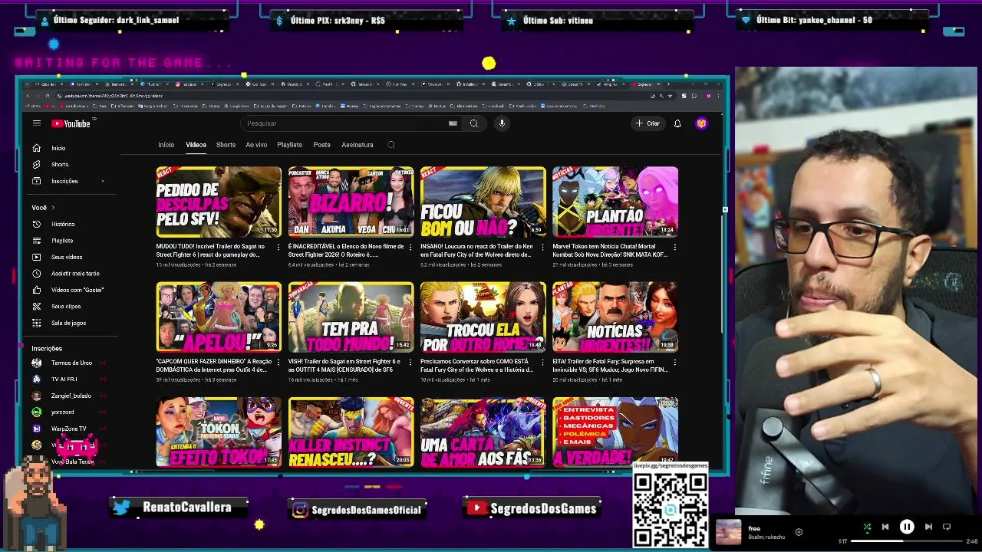Viewport: 982px width, 552px height.
Task: Toggle Spotify repeat
Action: coord(947,527)
